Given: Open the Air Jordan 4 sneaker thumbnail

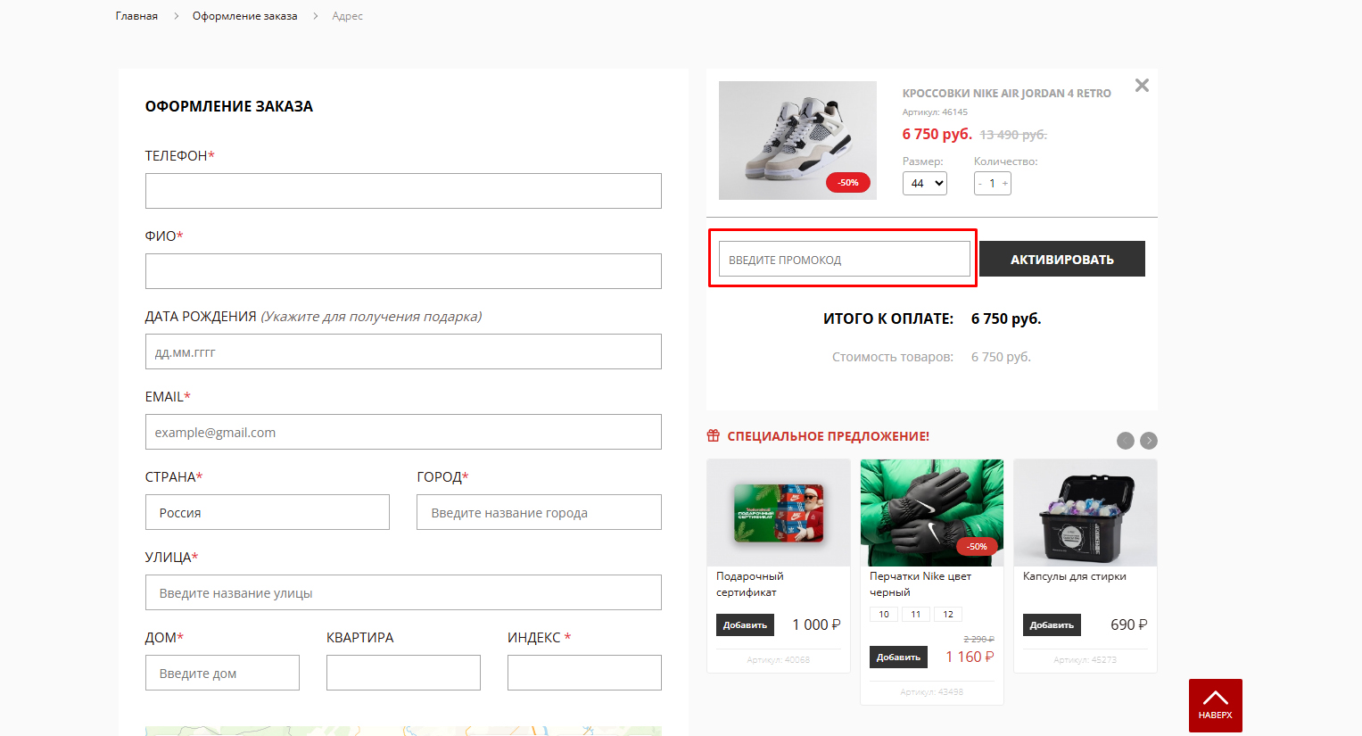Looking at the screenshot, I should 797,140.
